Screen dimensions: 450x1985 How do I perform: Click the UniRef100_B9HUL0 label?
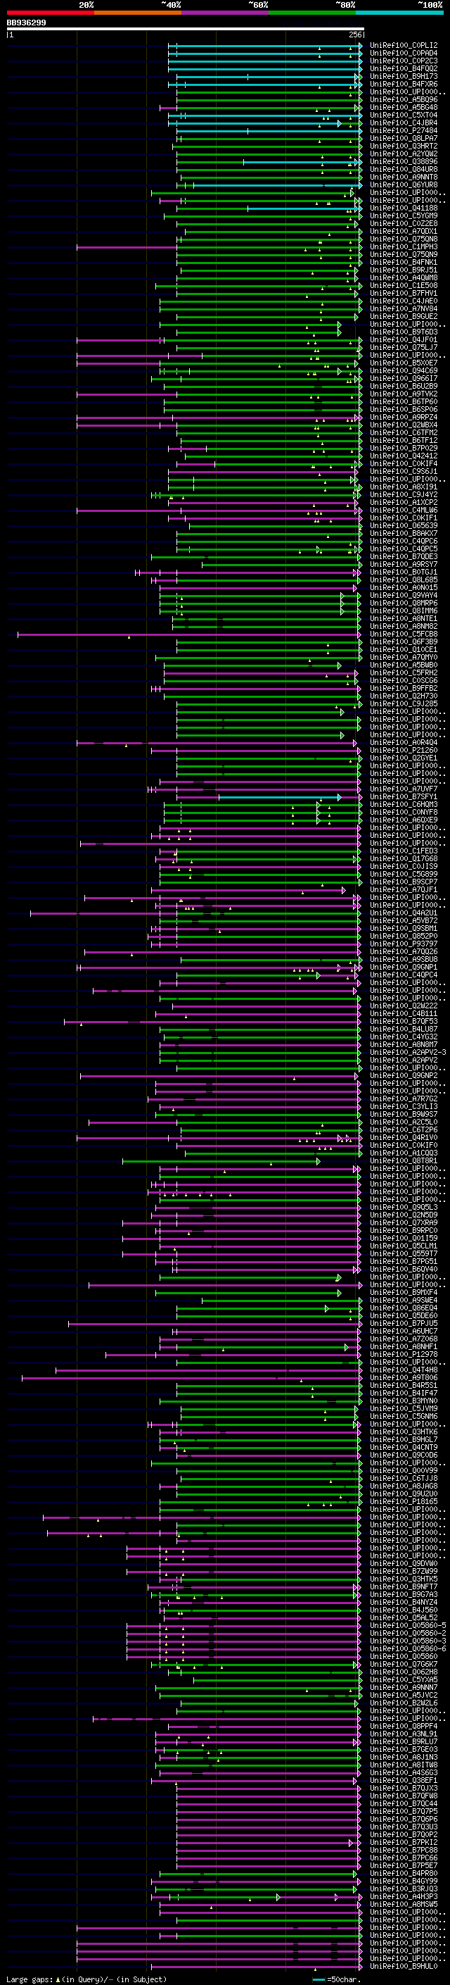pyautogui.click(x=404, y=1967)
